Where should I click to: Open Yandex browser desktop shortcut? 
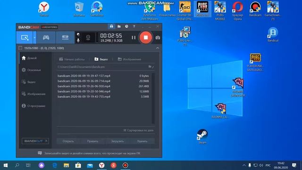pyautogui.click(x=44, y=9)
